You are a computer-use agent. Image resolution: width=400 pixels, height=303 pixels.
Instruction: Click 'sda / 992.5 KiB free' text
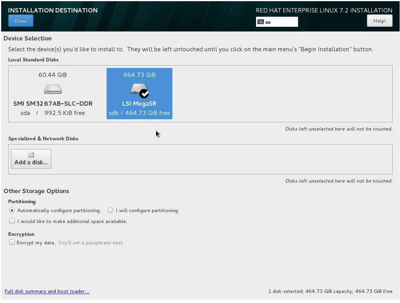click(53, 113)
